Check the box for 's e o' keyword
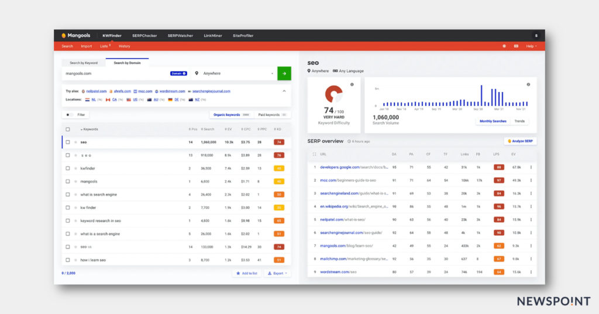 [x=68, y=155]
